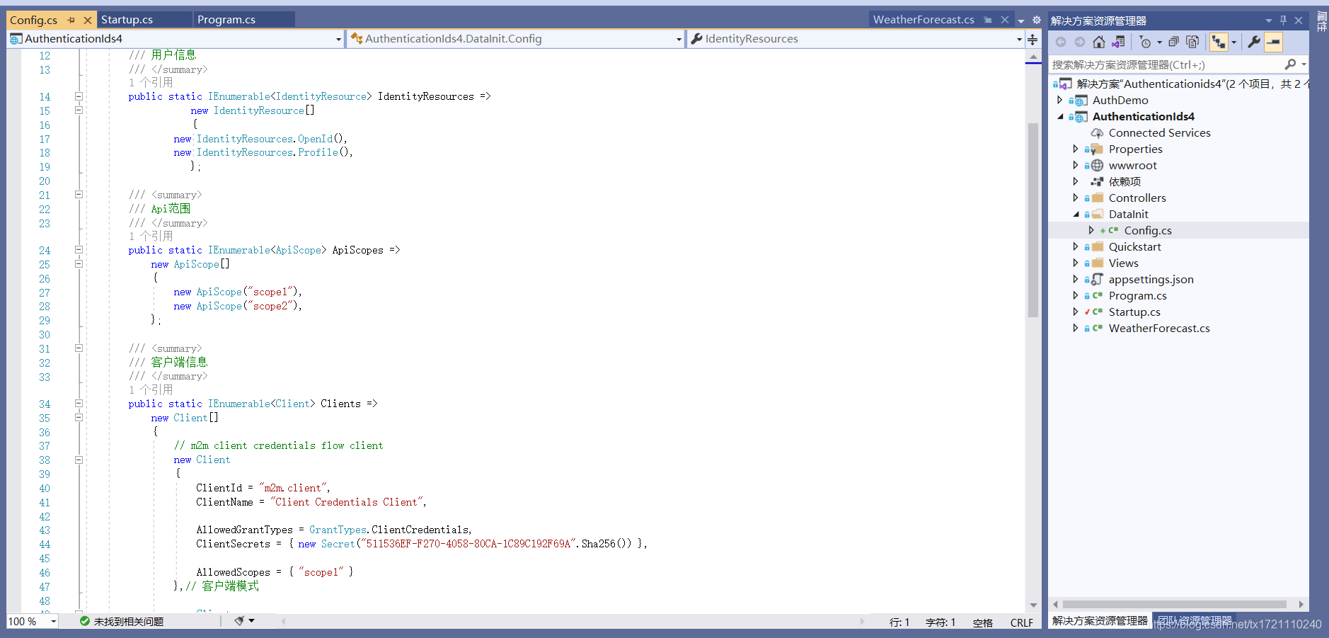This screenshot has height=638, width=1329.
Task: Expand the 依赖项 dependencies node
Action: point(1076,182)
